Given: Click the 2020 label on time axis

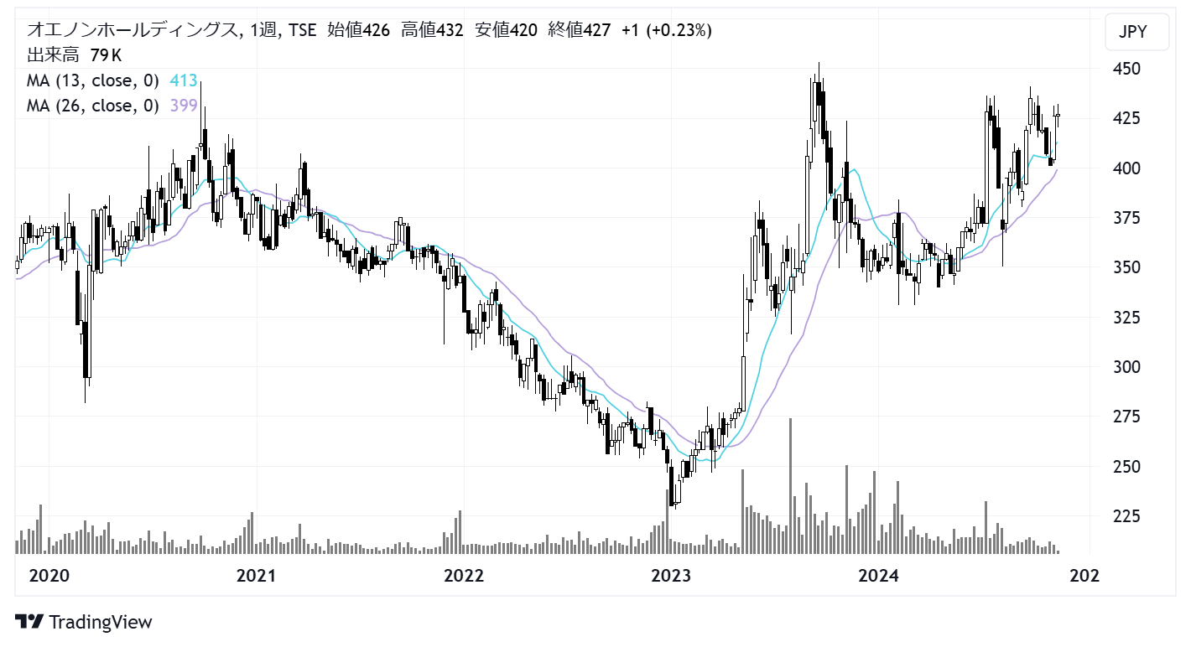Looking at the screenshot, I should point(49,576).
